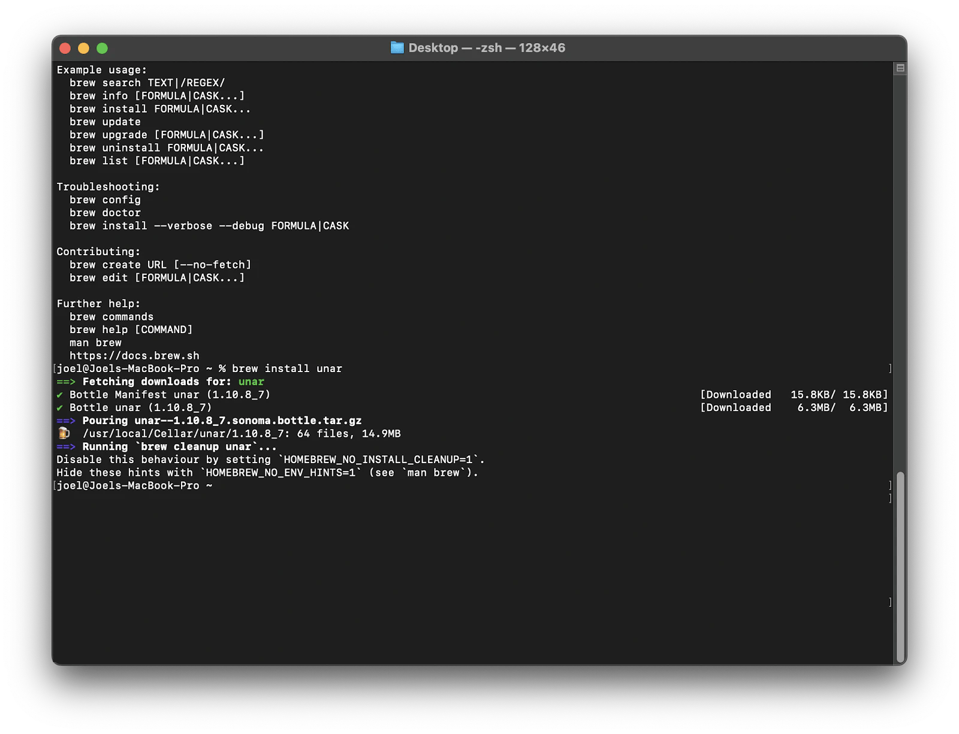Screen dimensions: 959x734
Task: Click the Desktop folder icon in title bar
Action: (x=397, y=48)
